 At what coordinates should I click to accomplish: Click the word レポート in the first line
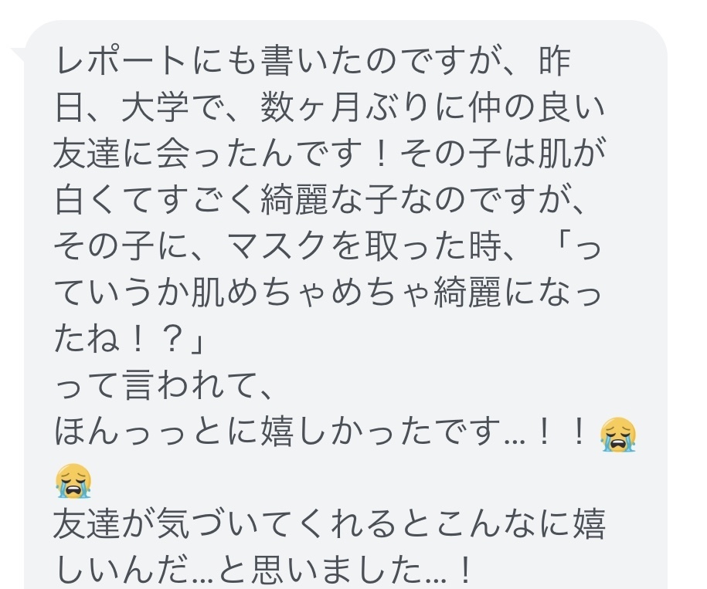121,61
